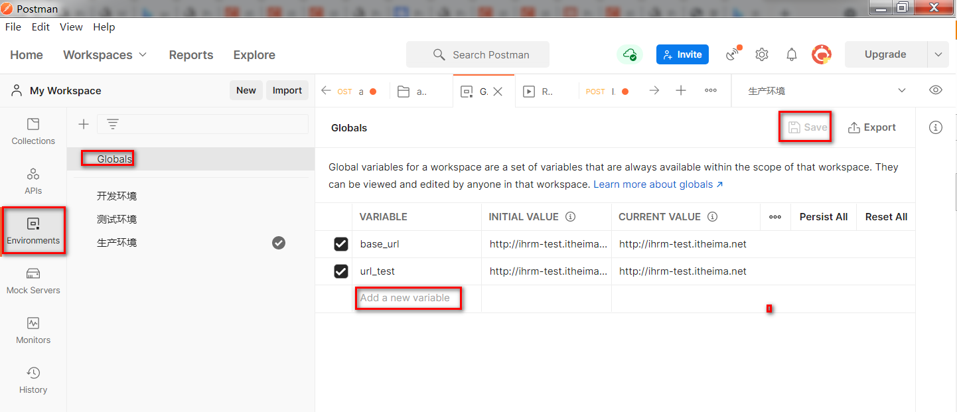This screenshot has width=957, height=412.
Task: Open the File menu
Action: click(13, 27)
